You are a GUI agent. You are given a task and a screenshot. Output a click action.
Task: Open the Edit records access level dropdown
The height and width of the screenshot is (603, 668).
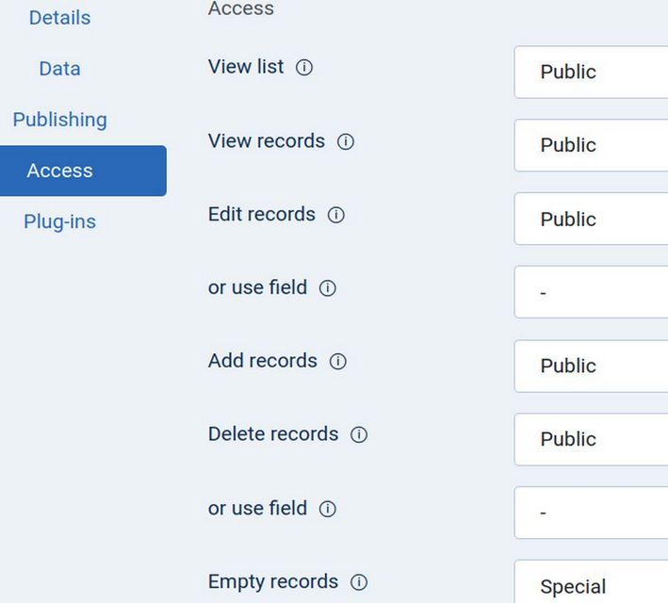pyautogui.click(x=591, y=219)
